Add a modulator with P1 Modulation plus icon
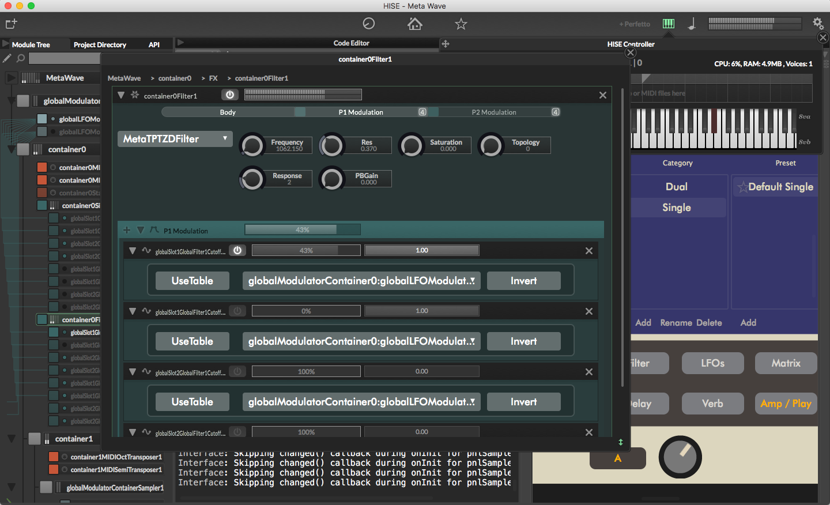This screenshot has width=830, height=505. click(127, 230)
